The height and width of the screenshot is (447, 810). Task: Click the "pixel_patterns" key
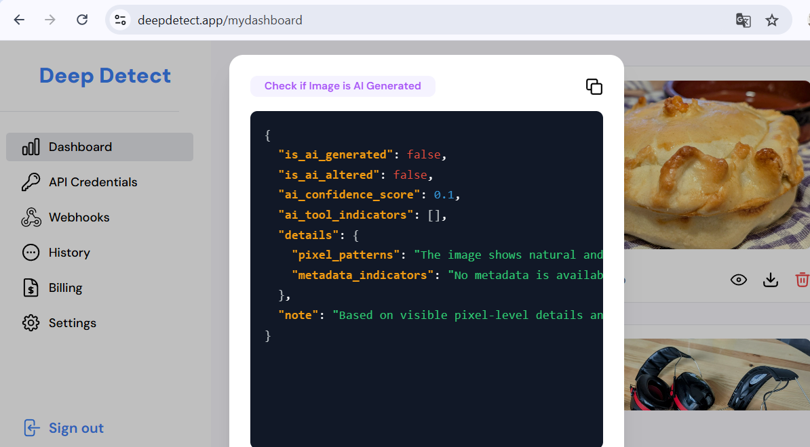tap(345, 255)
